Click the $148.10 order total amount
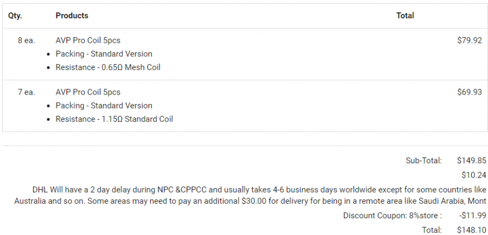 click(x=471, y=229)
